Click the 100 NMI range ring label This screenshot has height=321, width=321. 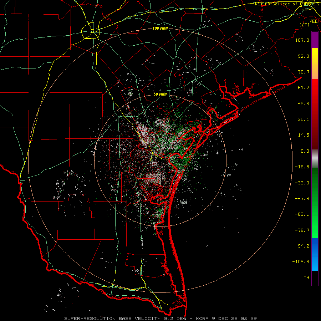click(x=160, y=28)
